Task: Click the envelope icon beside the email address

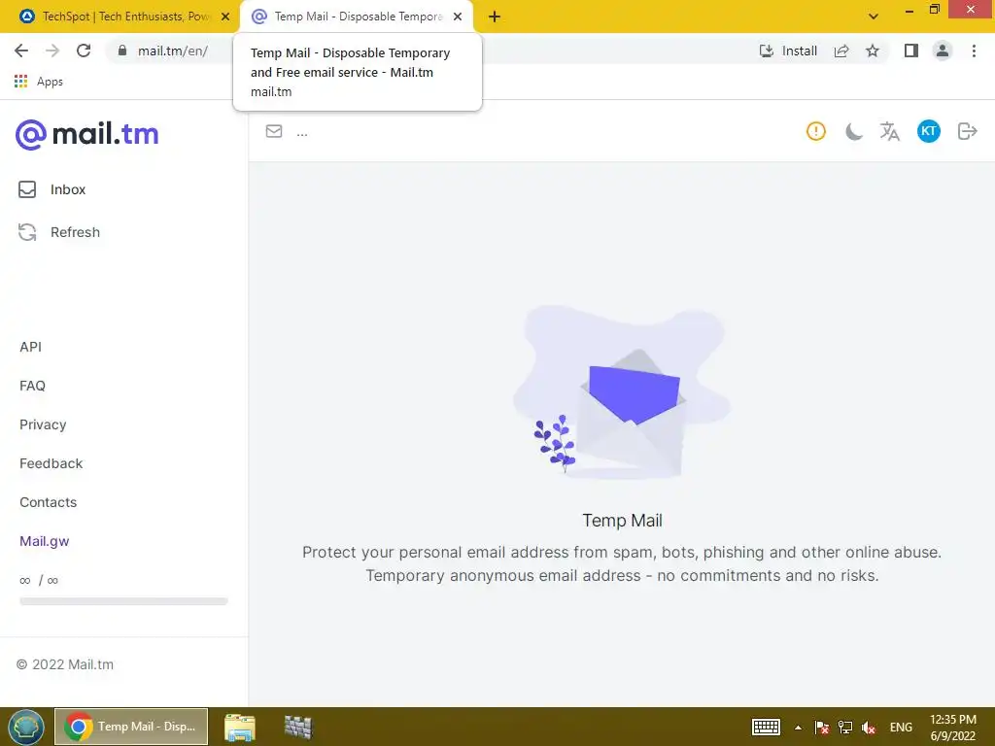Action: (x=274, y=131)
